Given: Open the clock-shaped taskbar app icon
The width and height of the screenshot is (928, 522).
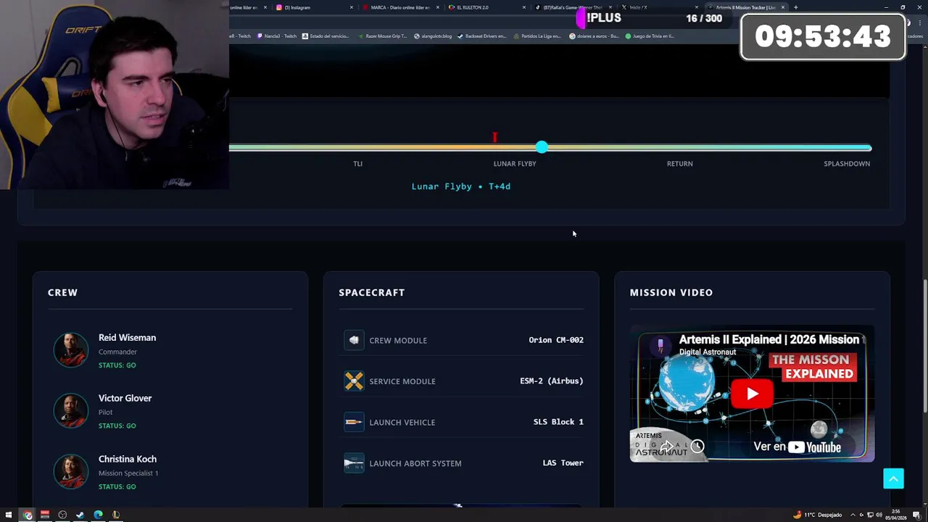Looking at the screenshot, I should 62,515.
